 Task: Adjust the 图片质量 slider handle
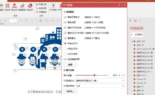pyautogui.click(x=94, y=75)
